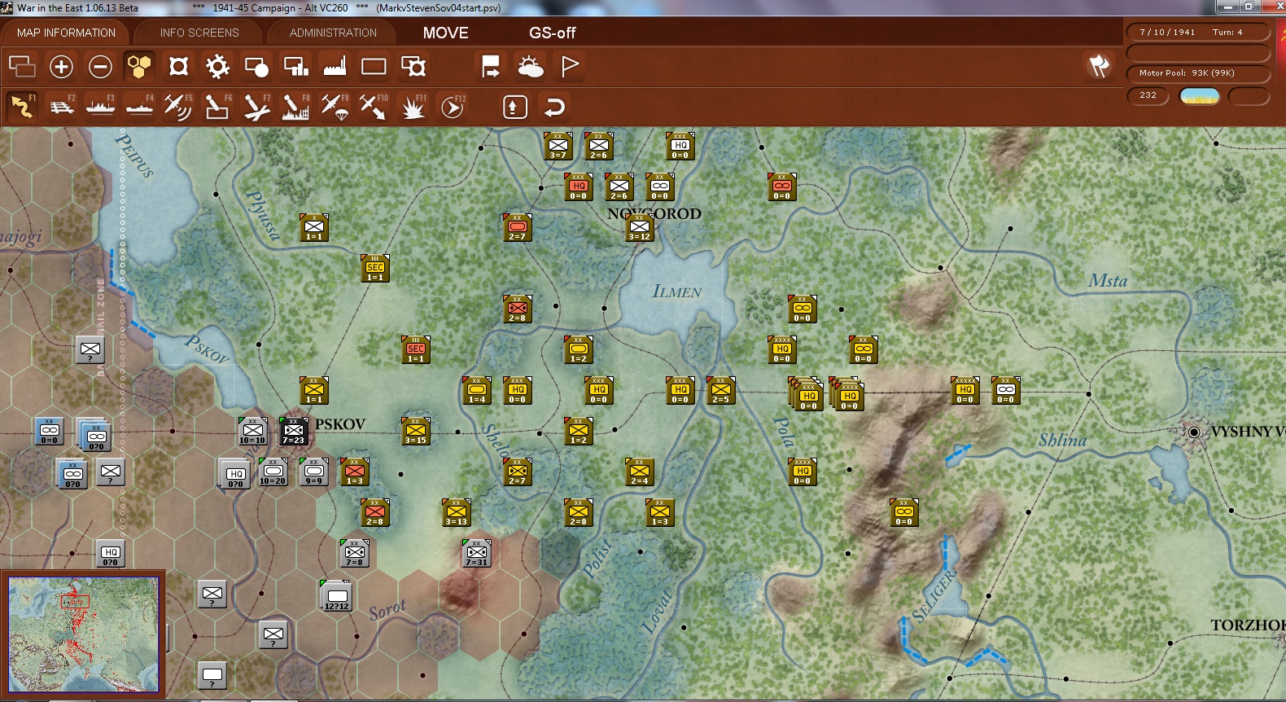This screenshot has width=1286, height=702.
Task: Click the MOVE mode label
Action: pyautogui.click(x=445, y=33)
